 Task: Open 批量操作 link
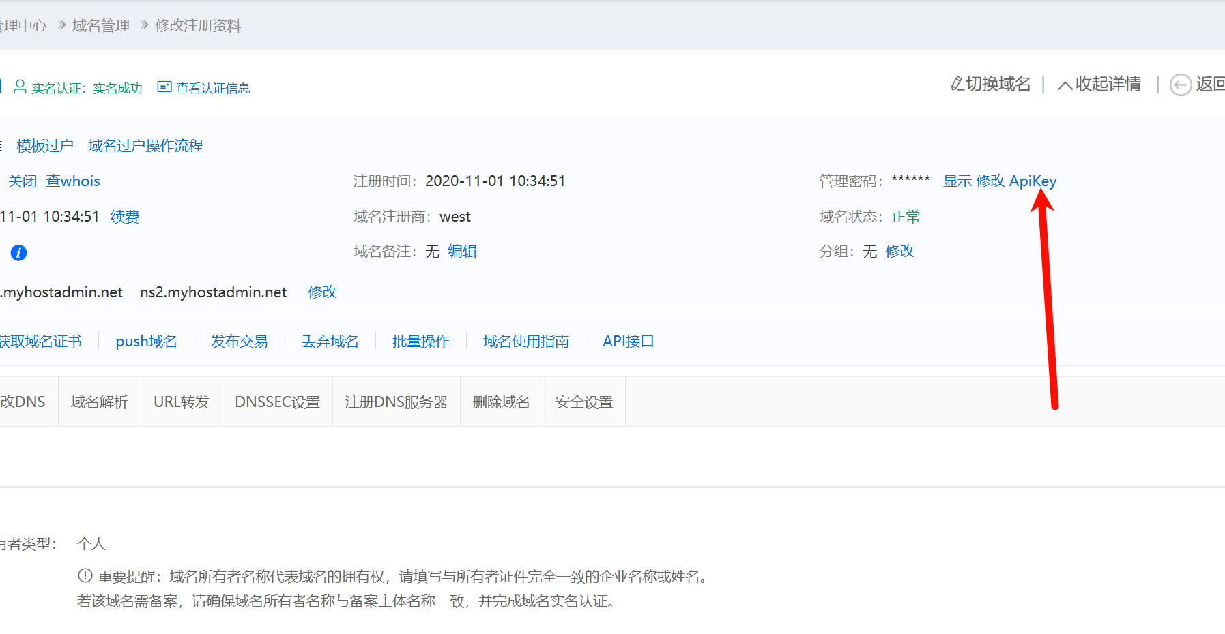pyautogui.click(x=421, y=342)
